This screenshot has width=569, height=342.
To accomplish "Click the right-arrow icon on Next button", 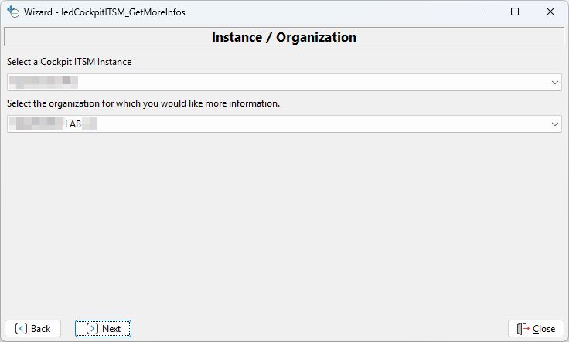I will click(92, 328).
